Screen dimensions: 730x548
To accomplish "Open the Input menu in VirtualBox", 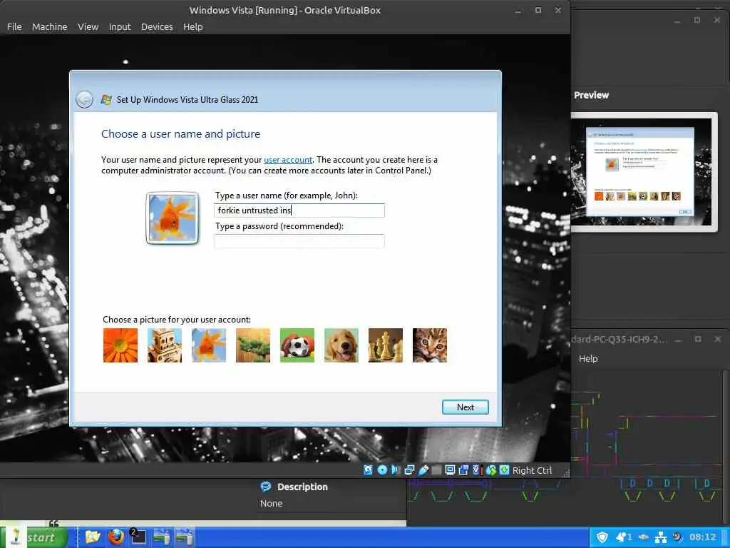I will pyautogui.click(x=120, y=27).
